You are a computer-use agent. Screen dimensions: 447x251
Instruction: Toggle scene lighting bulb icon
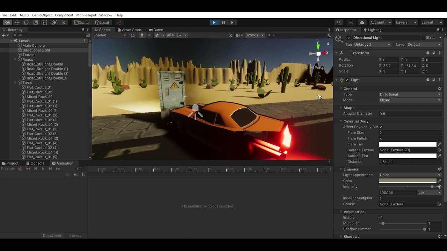click(x=142, y=35)
